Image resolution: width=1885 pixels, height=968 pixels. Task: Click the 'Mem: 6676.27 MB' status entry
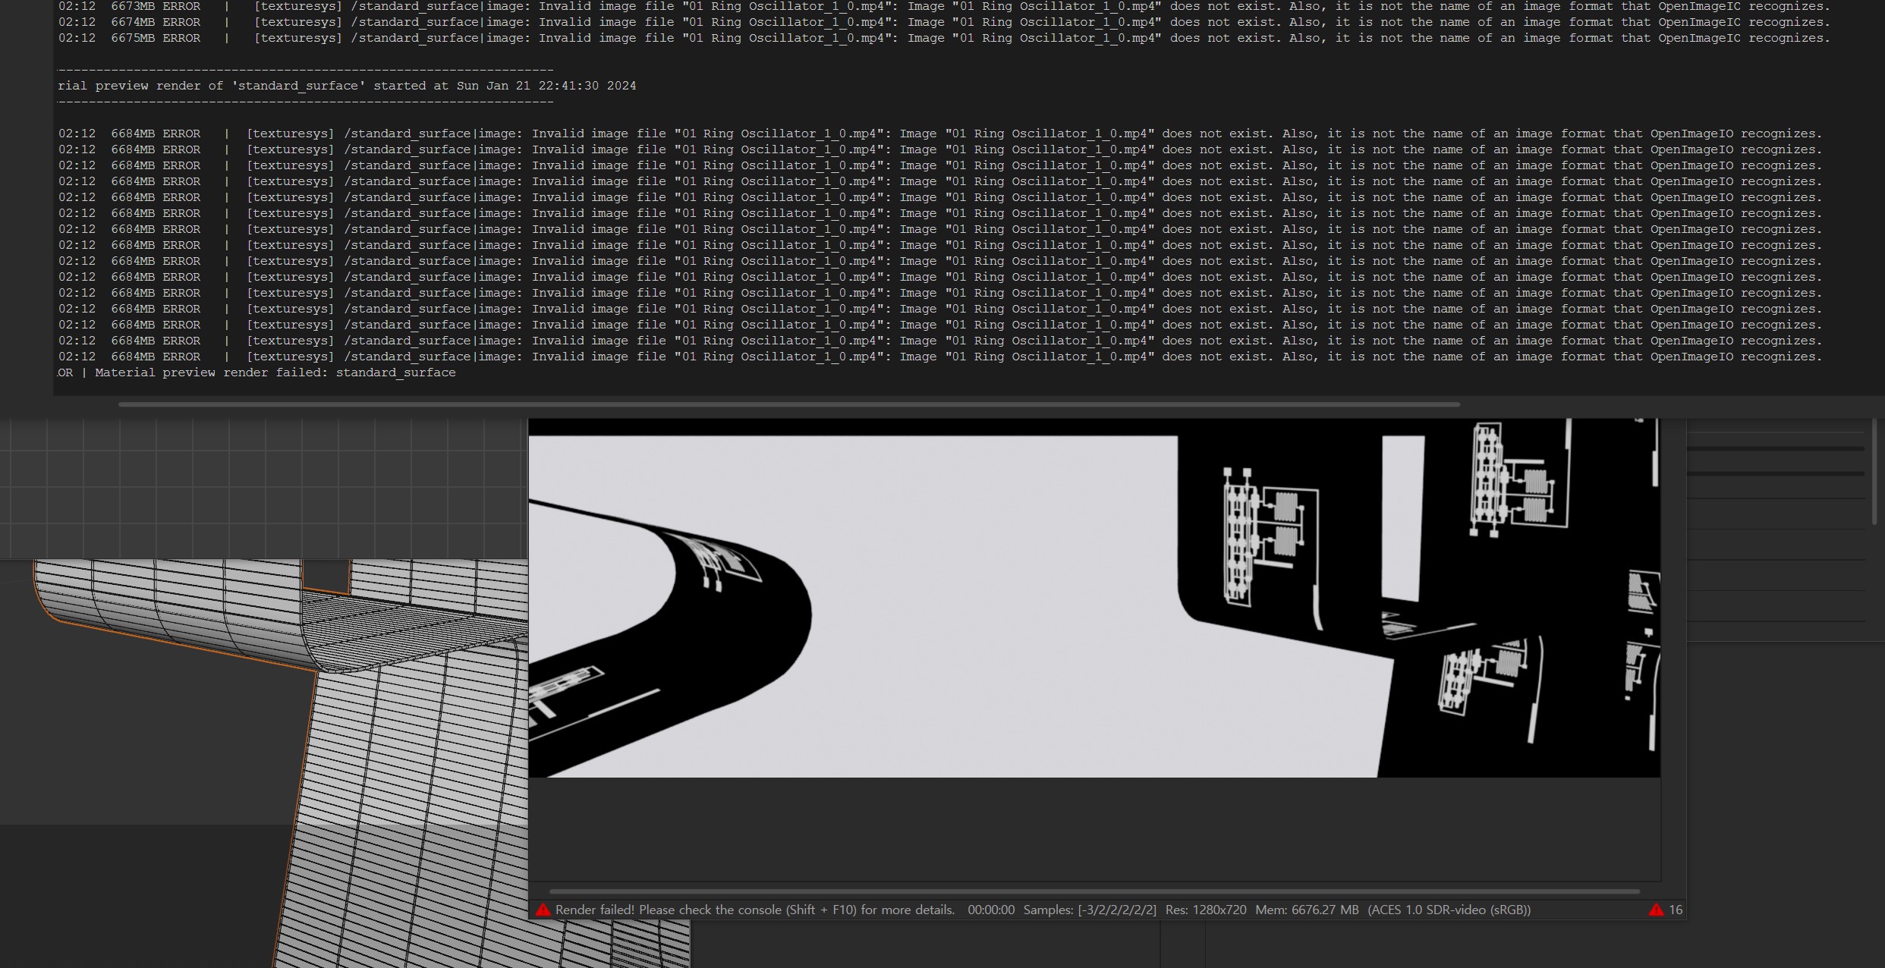click(1307, 910)
